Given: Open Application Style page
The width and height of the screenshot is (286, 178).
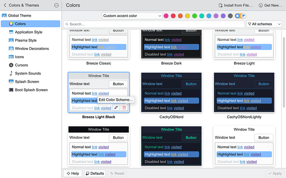Looking at the screenshot, I should coord(30,32).
